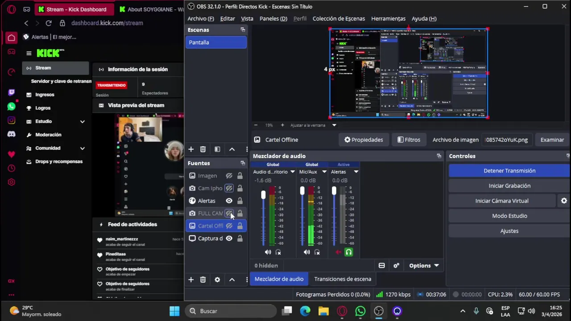Unlock the Alertas source
Screen dimensions: 571x321
[x=240, y=201]
